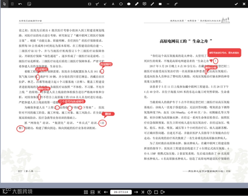
Task: Select the ellipse outline tool
Action: tap(121, 4)
